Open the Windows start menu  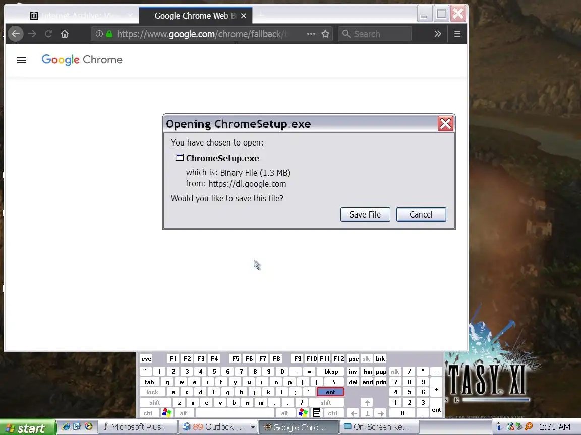pyautogui.click(x=28, y=427)
